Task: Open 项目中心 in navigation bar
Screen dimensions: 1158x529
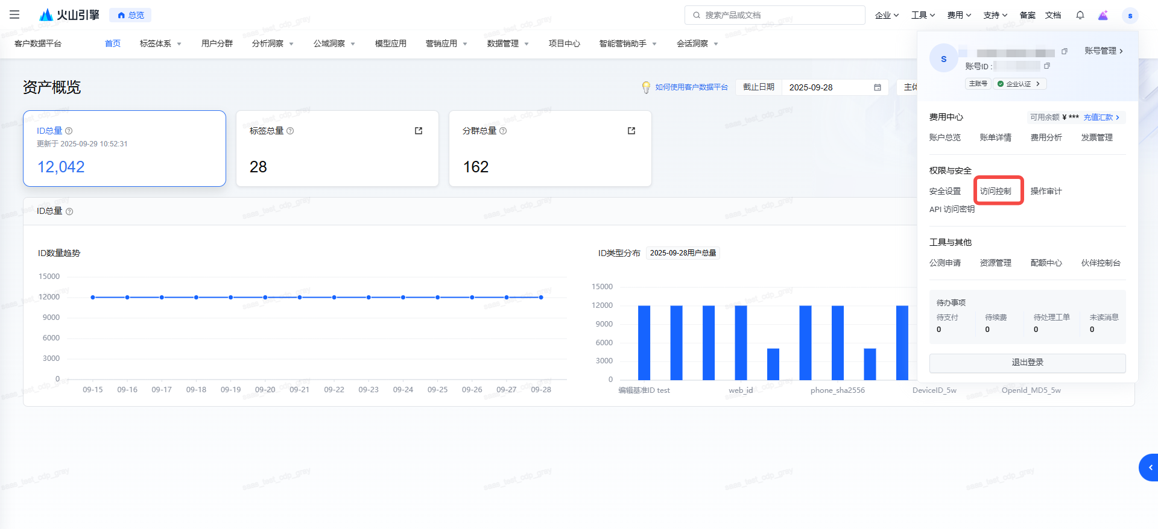Action: click(565, 43)
